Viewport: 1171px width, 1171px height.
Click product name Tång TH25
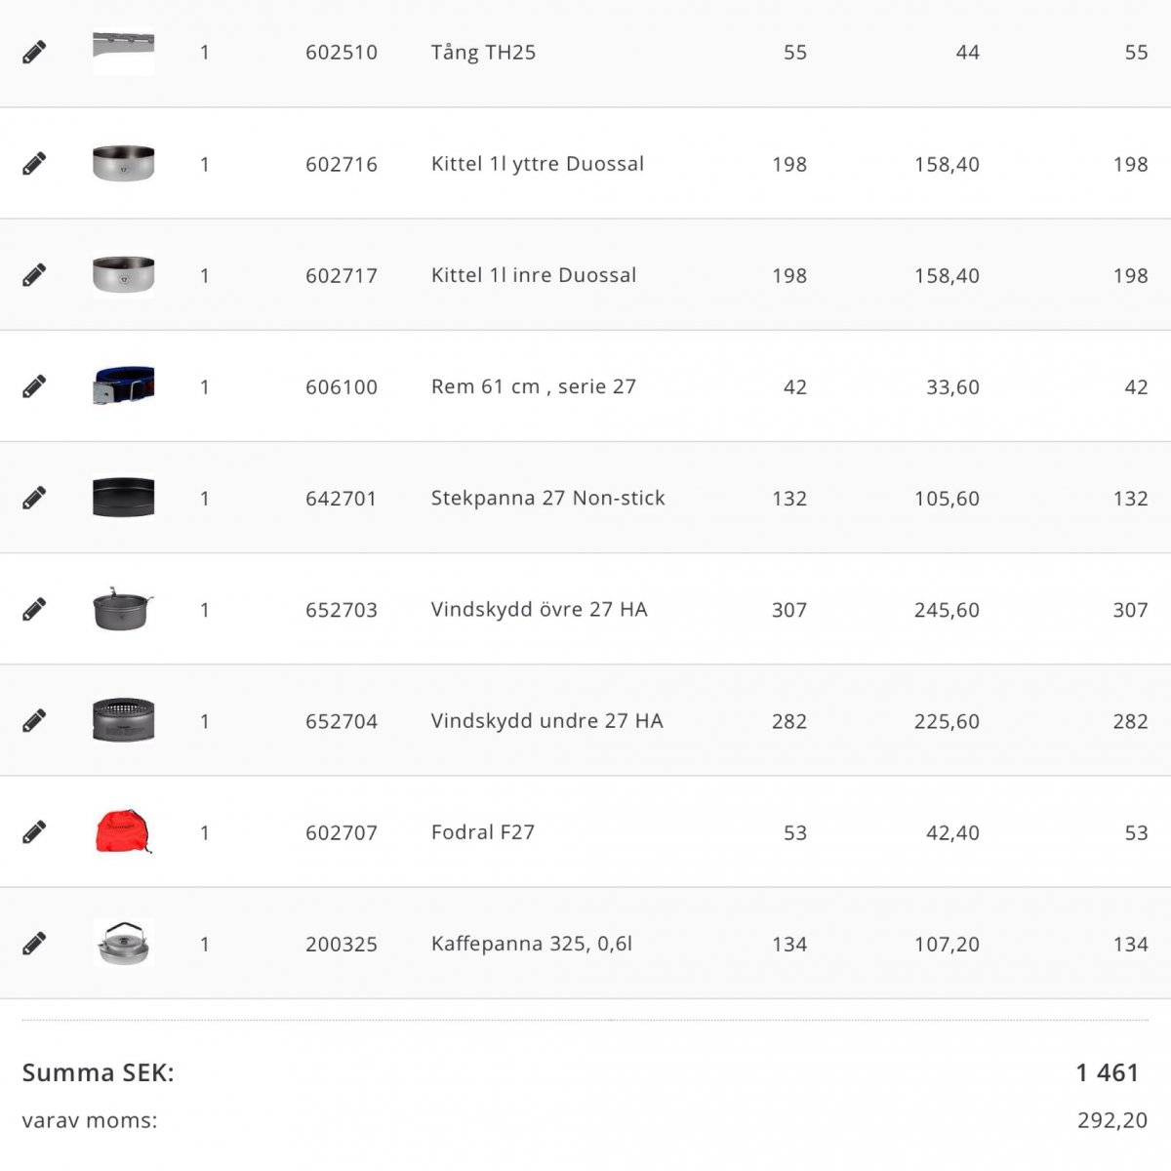(483, 53)
